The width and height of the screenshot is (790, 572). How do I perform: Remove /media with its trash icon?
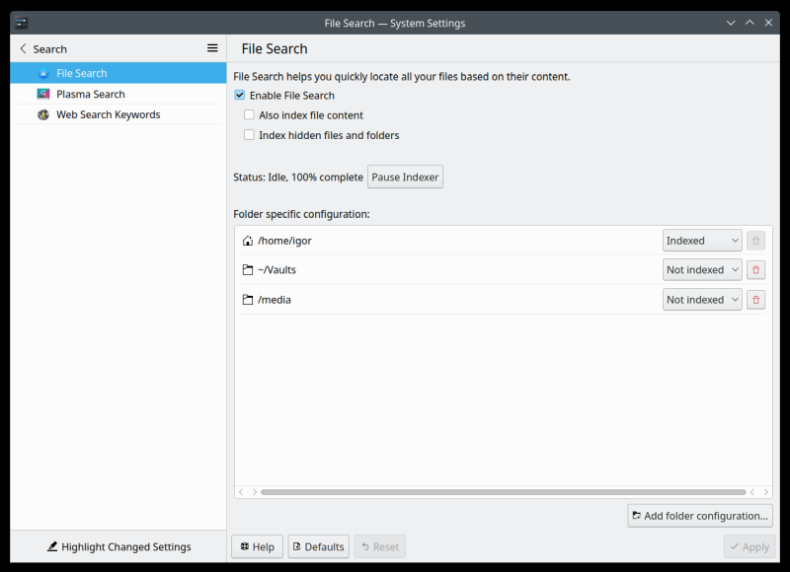coord(754,299)
